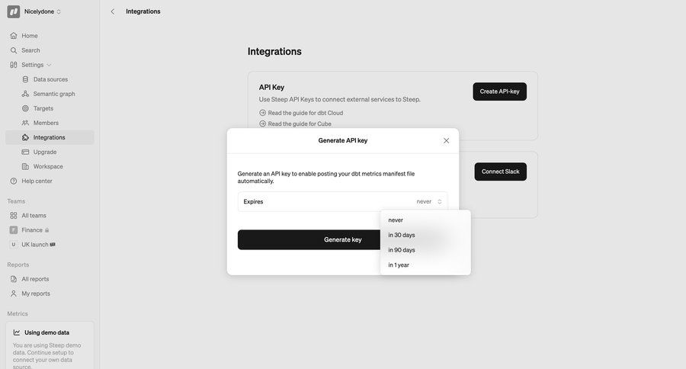Open Members icon in settings

pyautogui.click(x=26, y=123)
